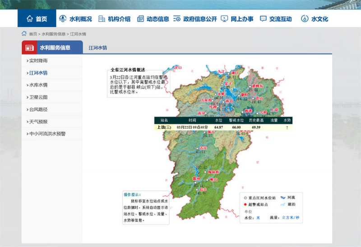Click the 机构介绍 building icon
Viewport: 361px width, 247px height.
pyautogui.click(x=102, y=18)
